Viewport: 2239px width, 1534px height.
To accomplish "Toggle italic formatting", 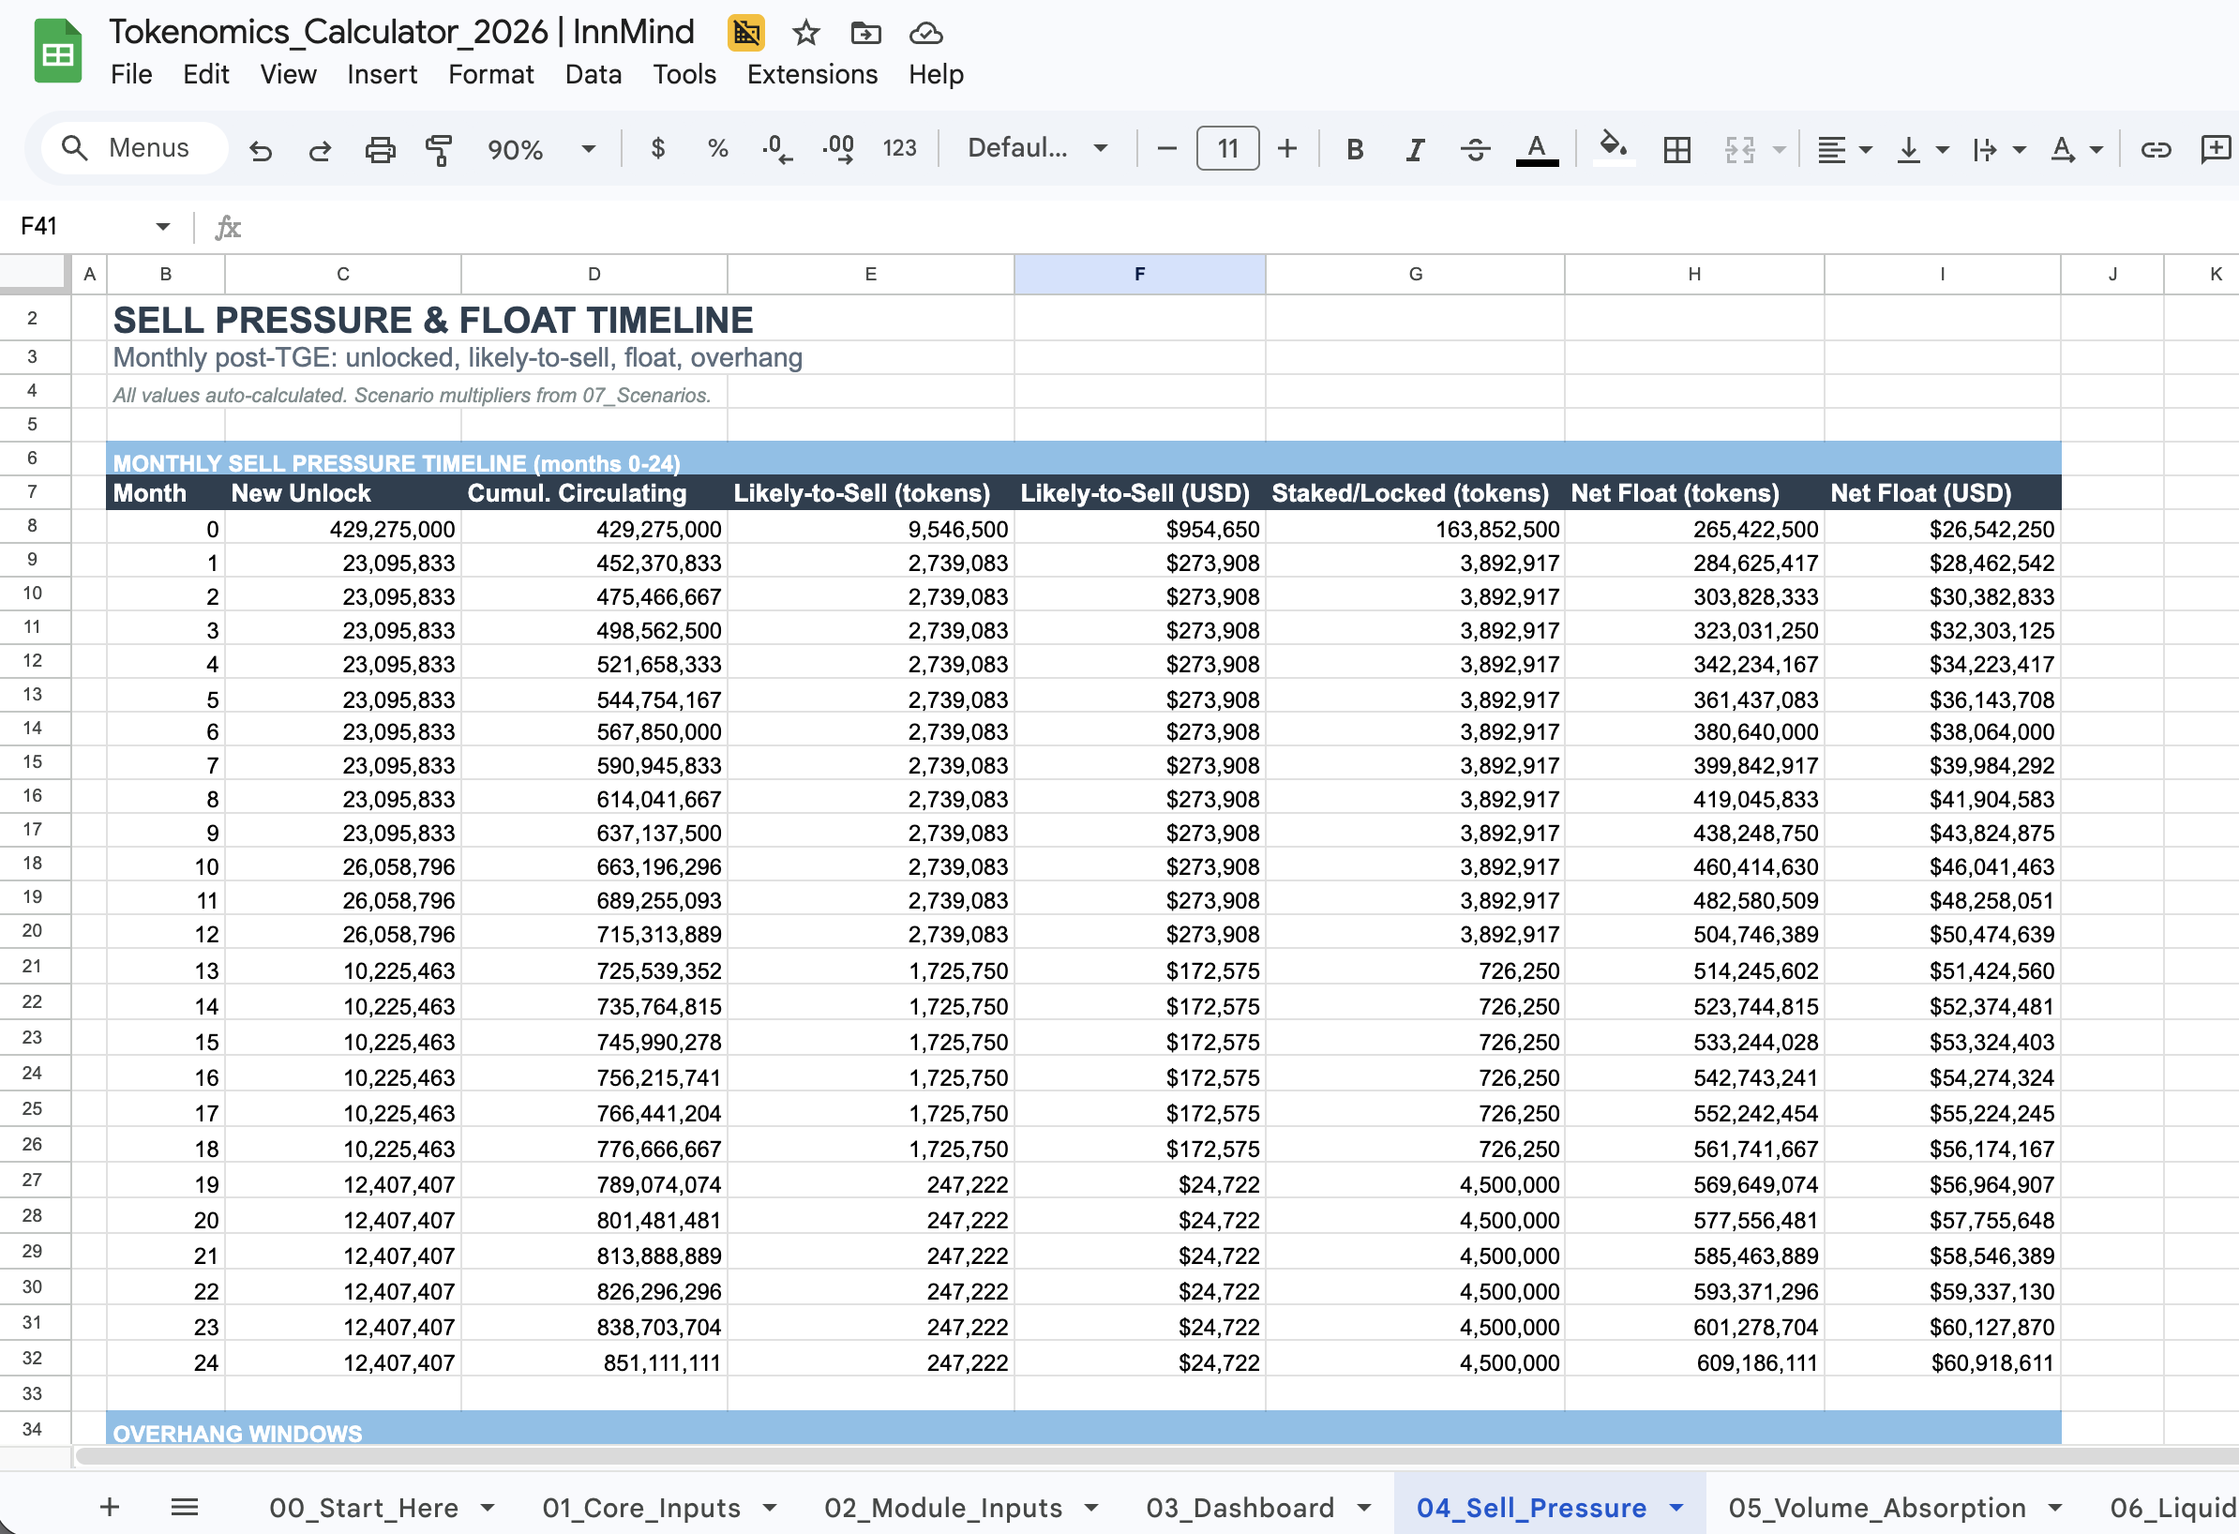I will point(1414,148).
